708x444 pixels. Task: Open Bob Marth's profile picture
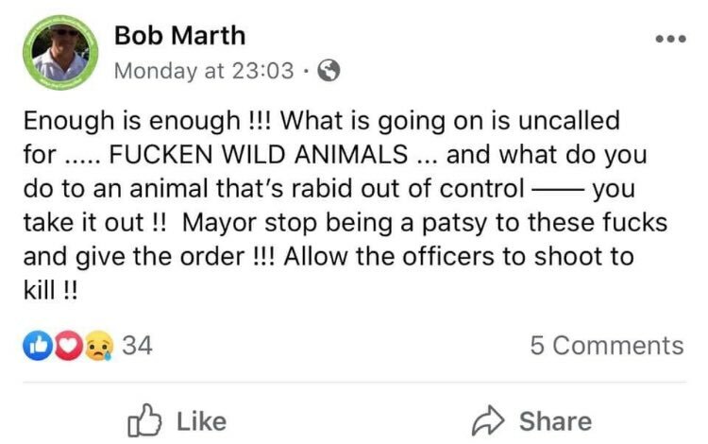point(61,53)
